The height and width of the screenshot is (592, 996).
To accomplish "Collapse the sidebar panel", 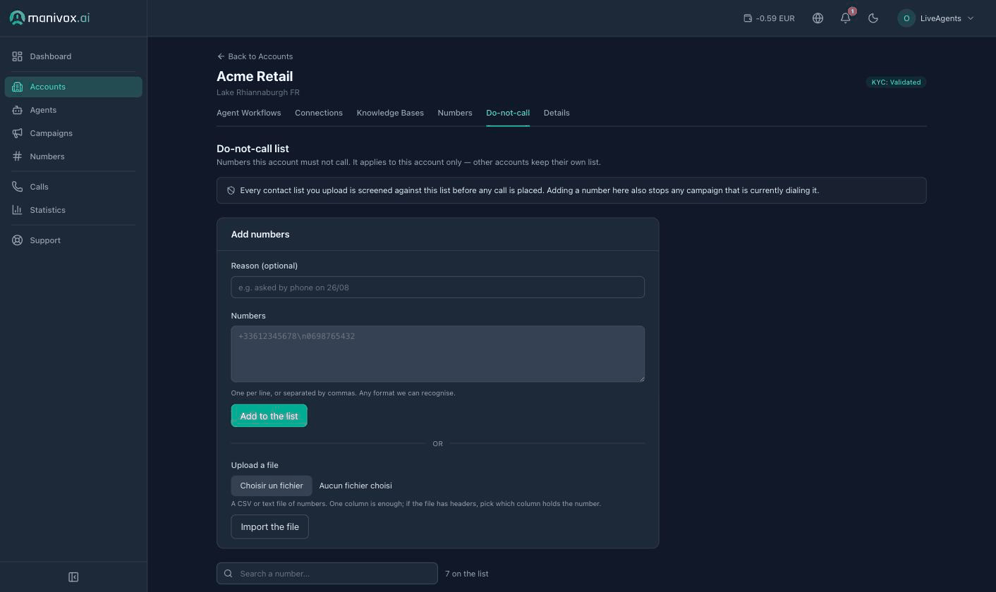I will click(x=73, y=577).
